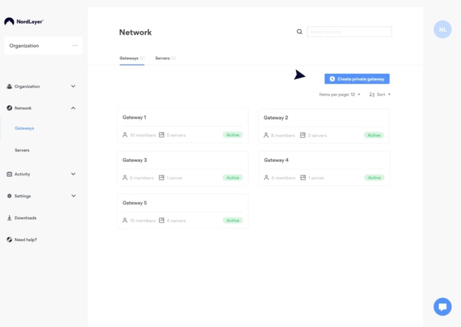Open the Organization three-dots menu
Viewport: 461px width, 327px height.
click(75, 45)
